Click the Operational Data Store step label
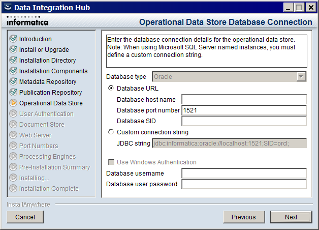Viewport: 319px width, 230px height. [51, 103]
